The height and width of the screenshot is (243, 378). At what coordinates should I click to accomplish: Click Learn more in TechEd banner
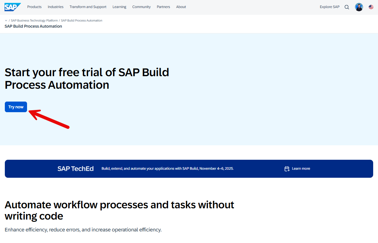click(301, 168)
